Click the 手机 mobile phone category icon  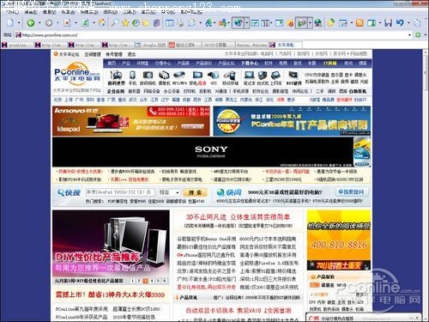click(132, 78)
